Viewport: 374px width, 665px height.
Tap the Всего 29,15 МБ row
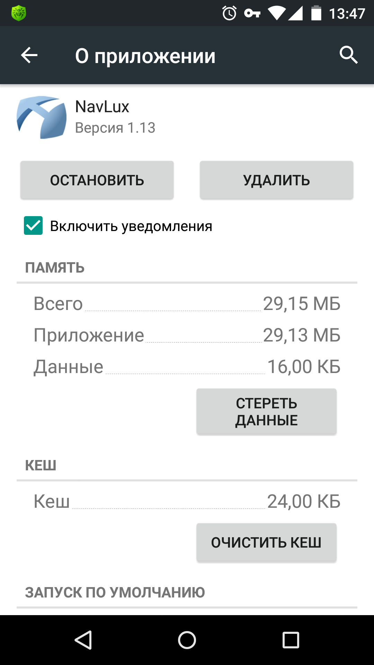(x=187, y=304)
